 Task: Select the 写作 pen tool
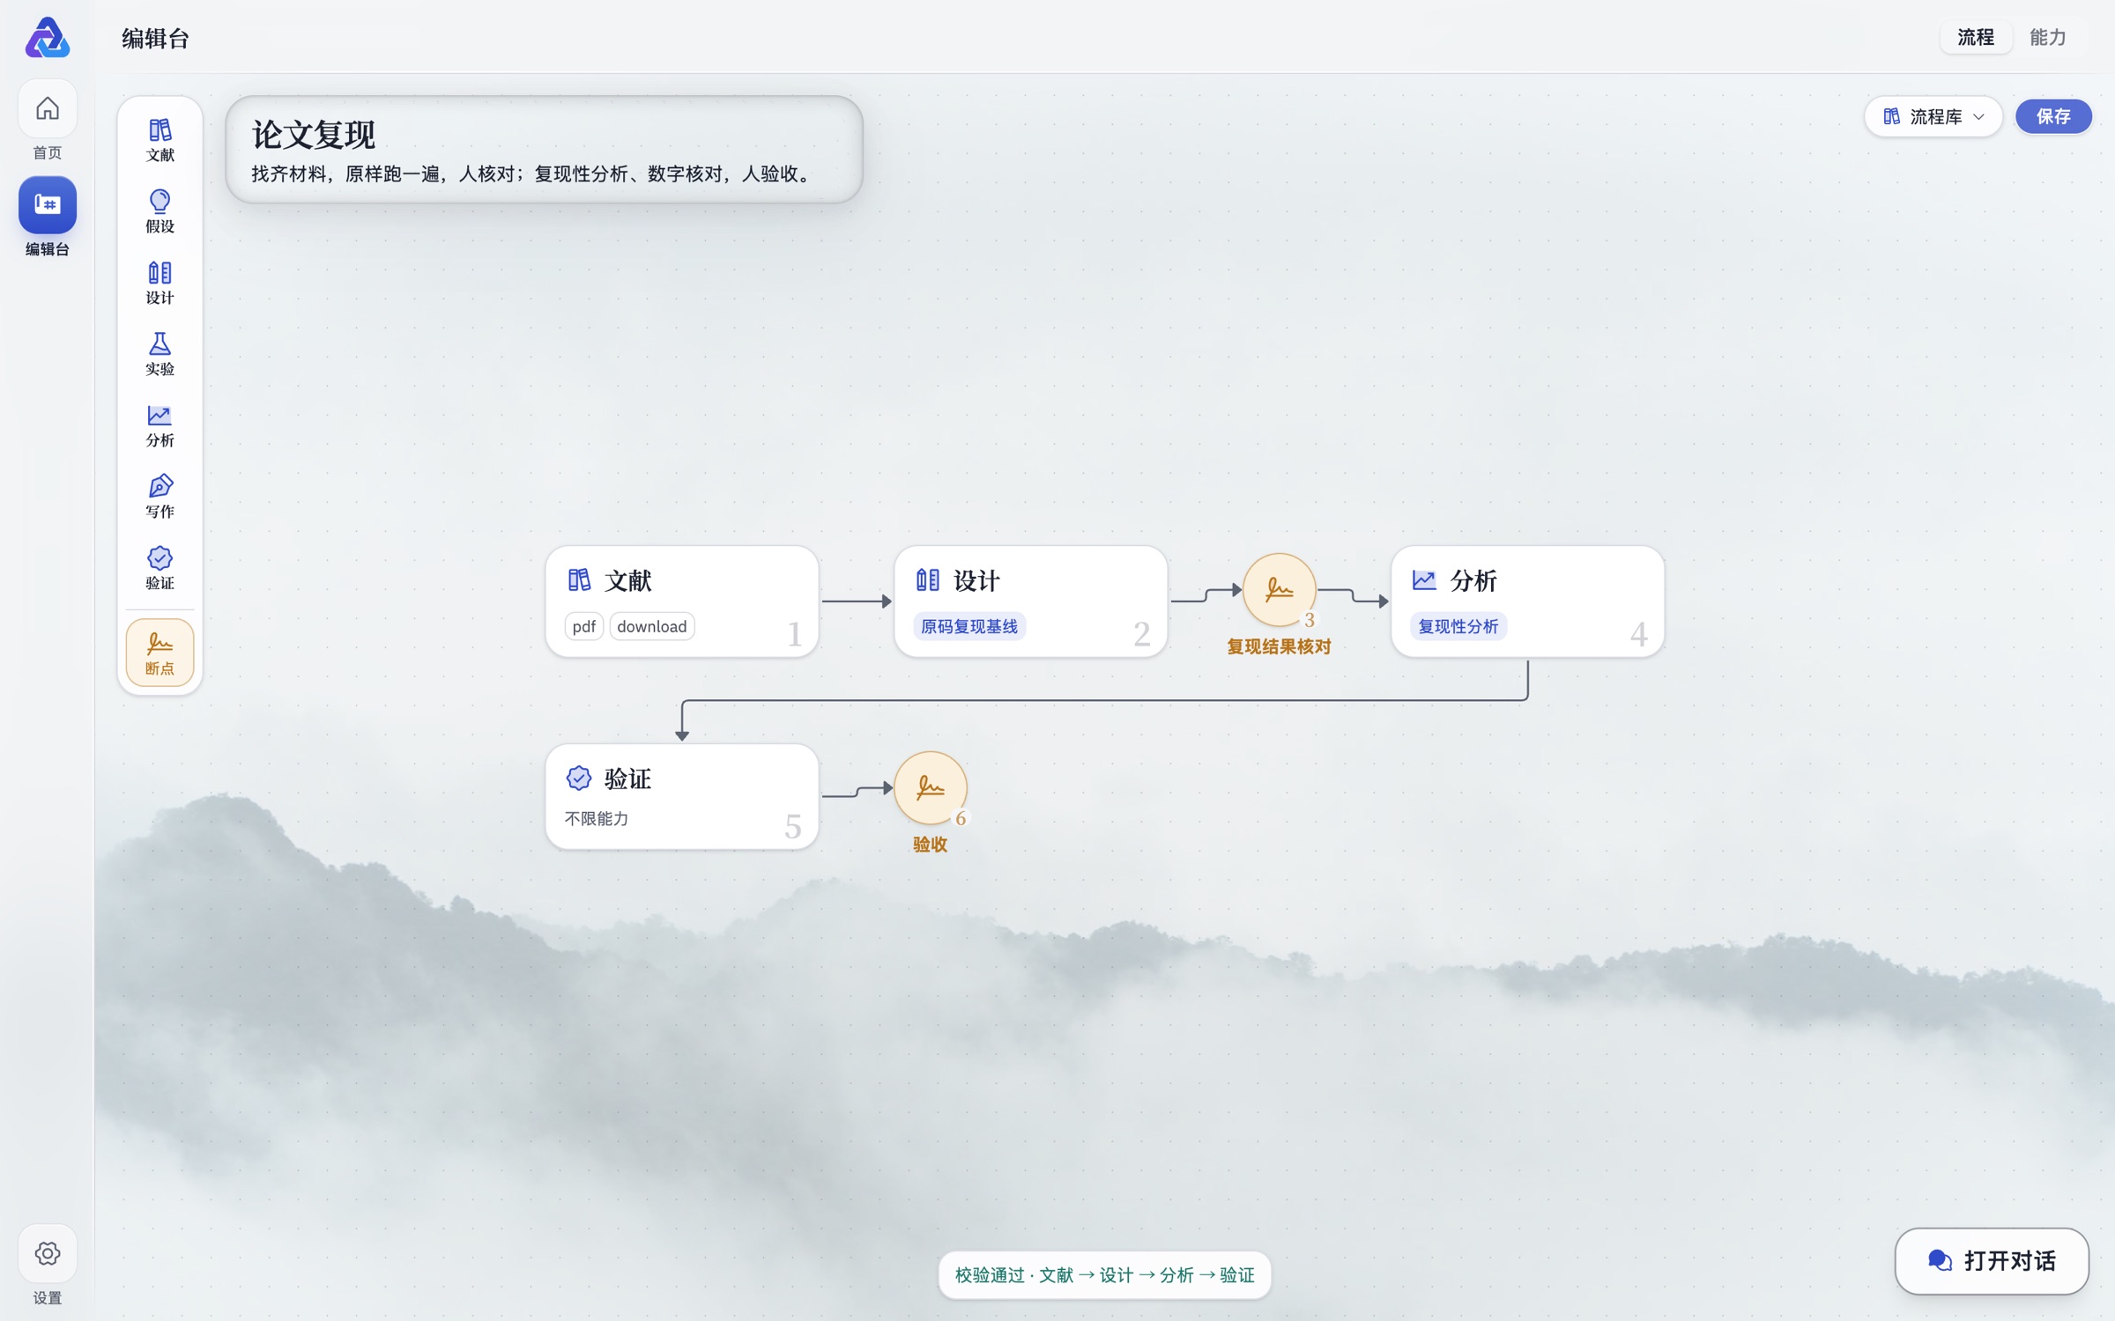tap(160, 497)
